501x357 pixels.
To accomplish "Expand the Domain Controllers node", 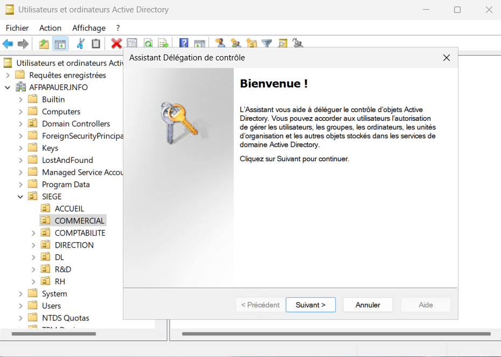I will (20, 124).
